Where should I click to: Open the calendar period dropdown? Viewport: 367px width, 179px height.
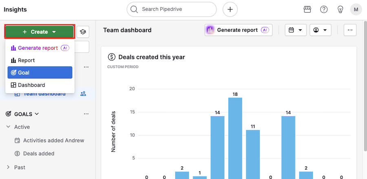pos(296,30)
